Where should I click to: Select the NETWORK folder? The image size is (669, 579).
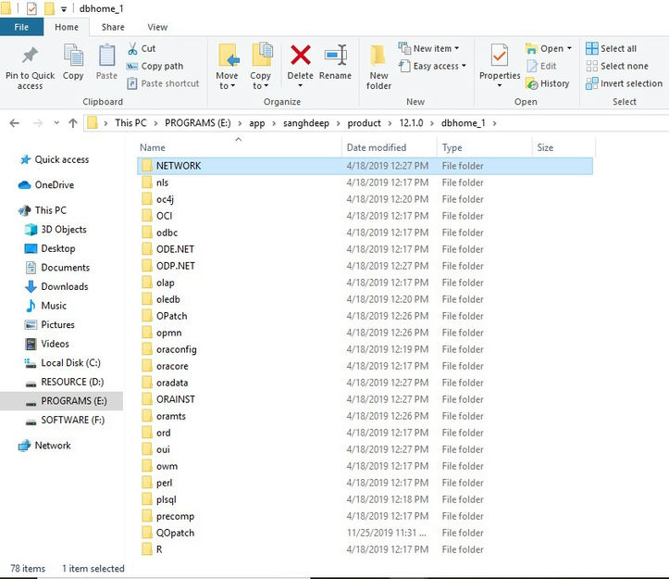(x=365, y=166)
